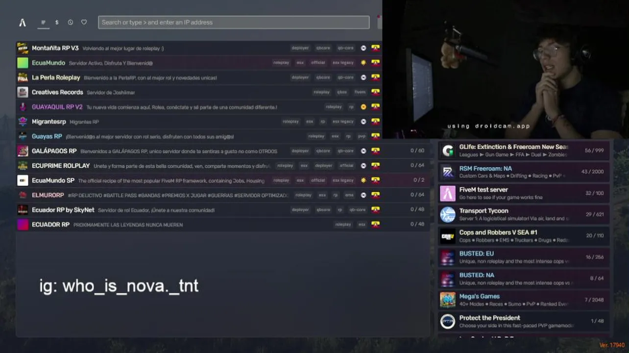Click La Perla Roleplay server icon
Image resolution: width=629 pixels, height=353 pixels.
coord(23,77)
